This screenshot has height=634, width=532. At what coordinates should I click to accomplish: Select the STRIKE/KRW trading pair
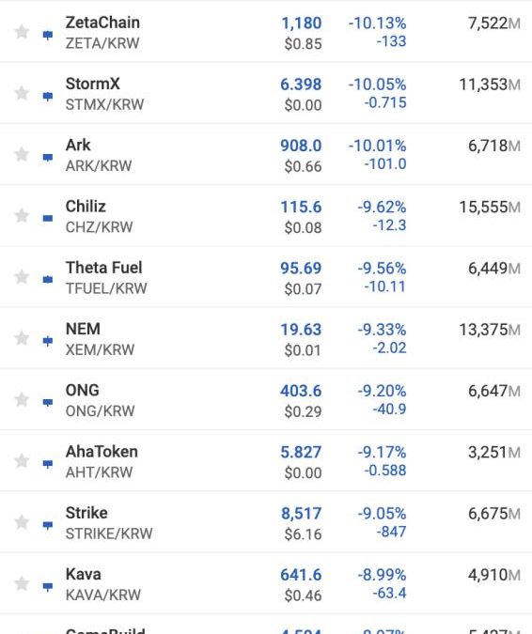pyautogui.click(x=109, y=533)
